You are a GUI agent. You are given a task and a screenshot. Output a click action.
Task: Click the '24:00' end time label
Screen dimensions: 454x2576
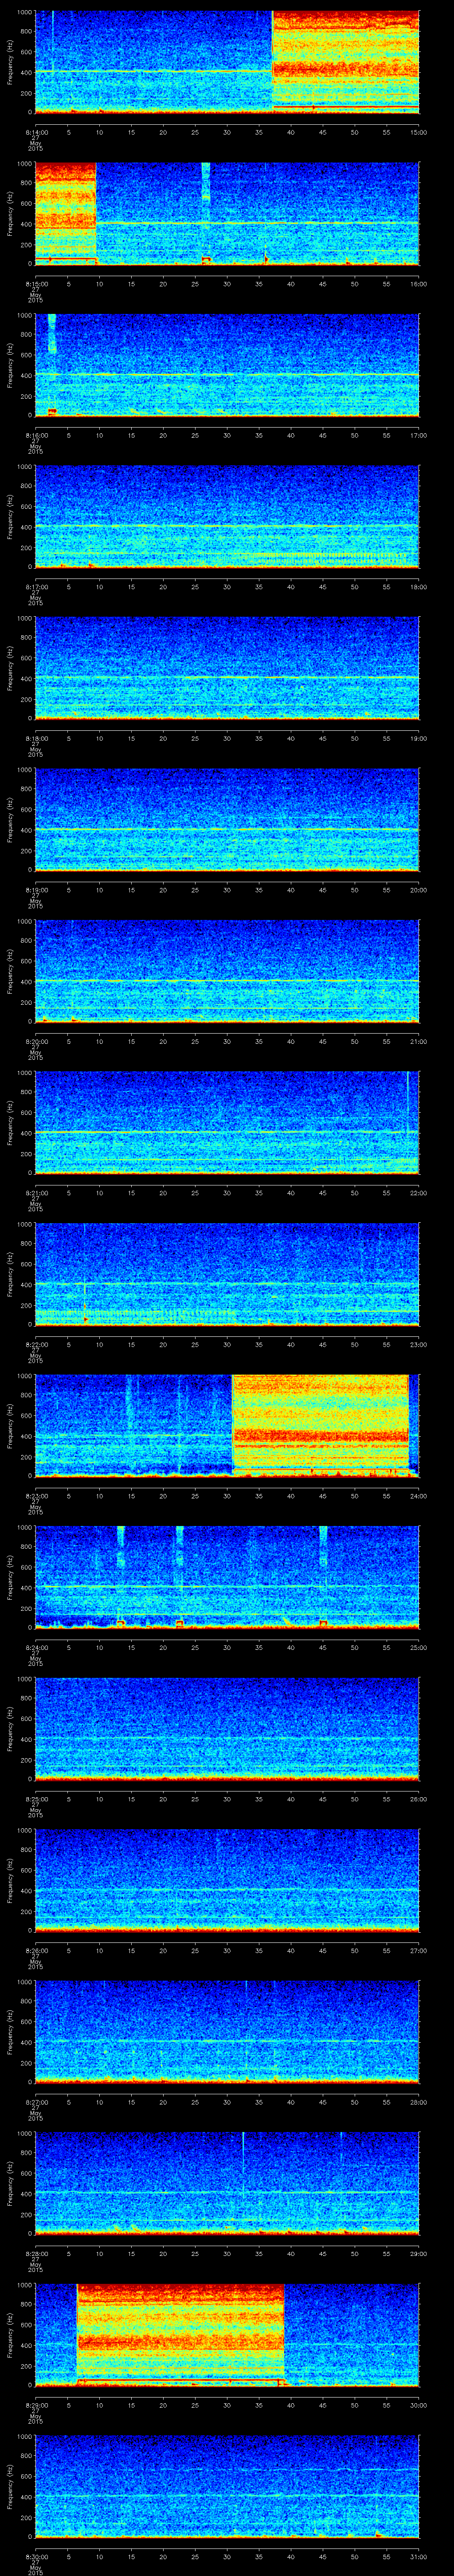pyautogui.click(x=418, y=1497)
